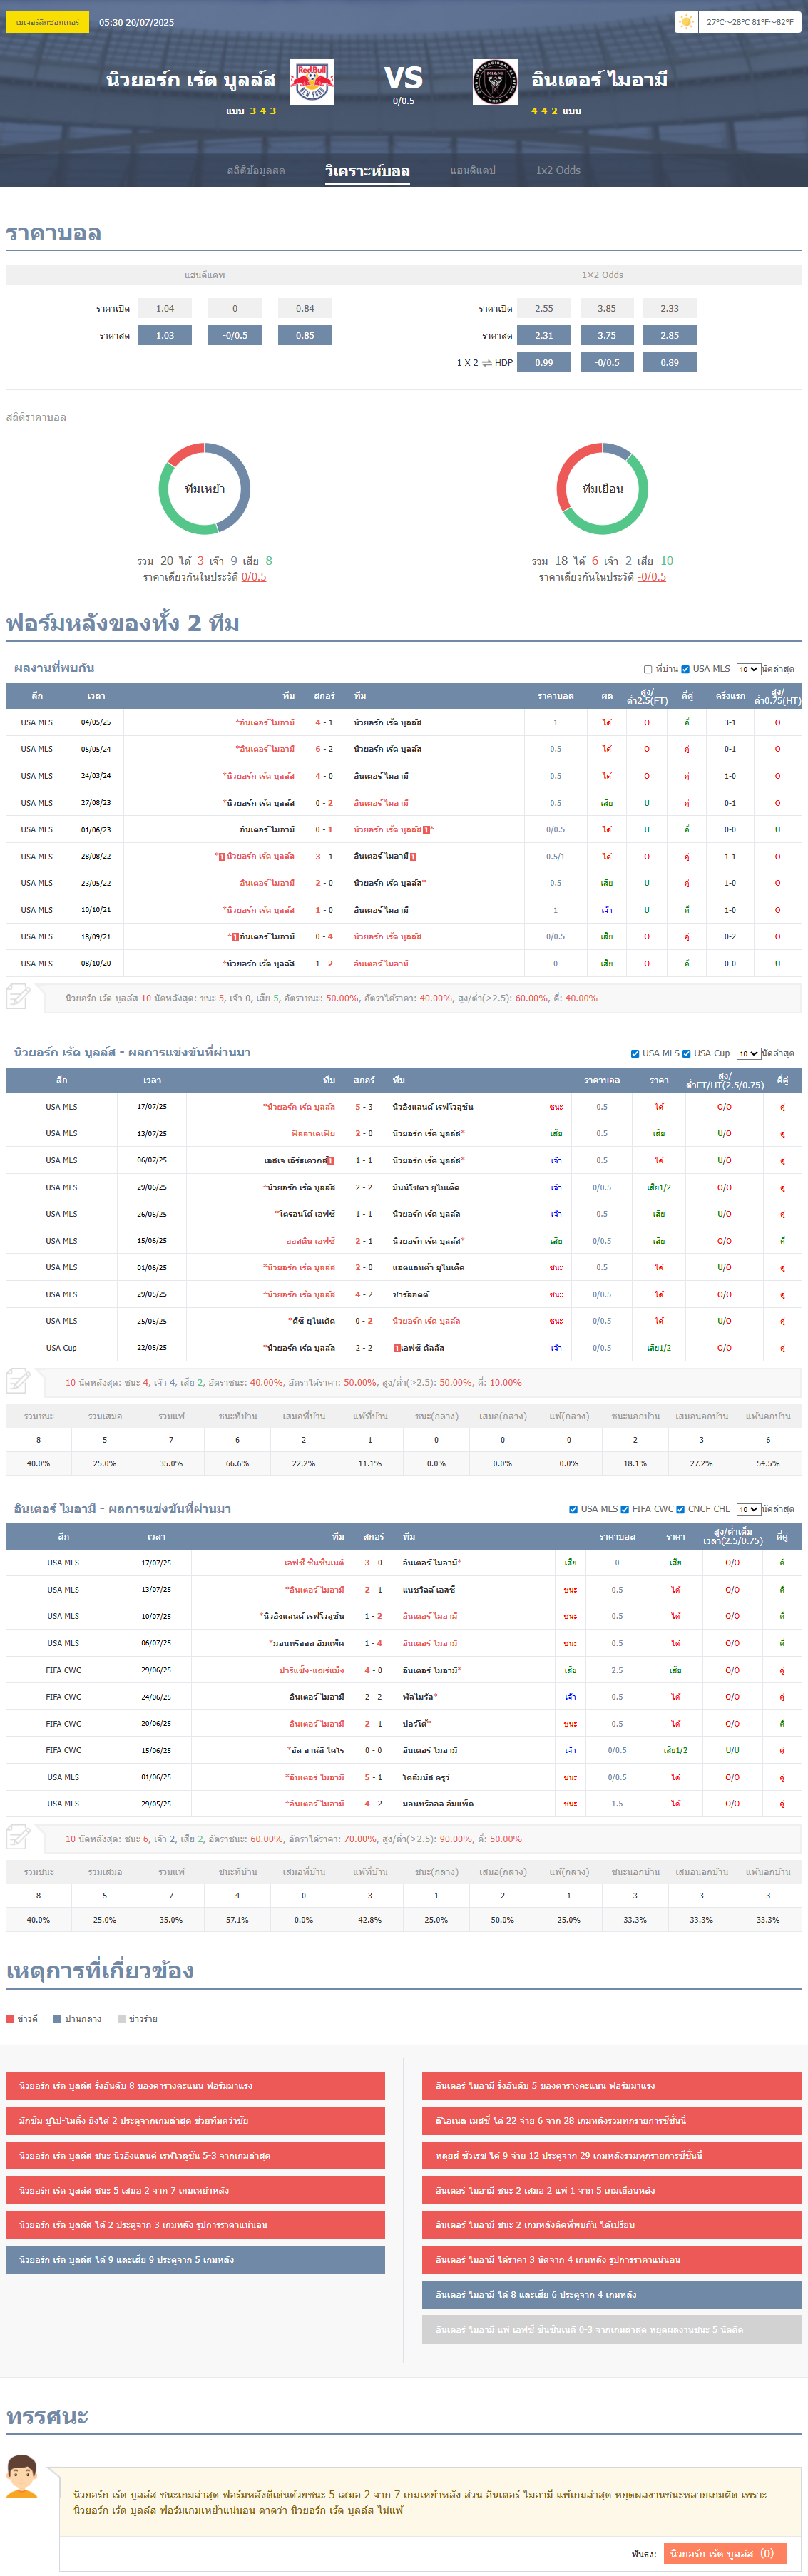Open the 1x2 Odds tab
The height and width of the screenshot is (2576, 808).
tap(558, 170)
